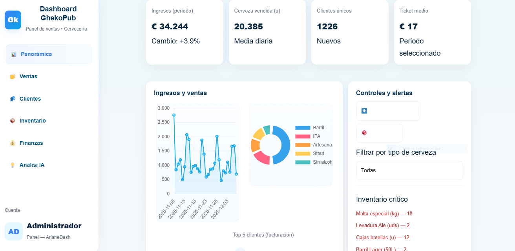This screenshot has width=515, height=251.
Task: Toggle the Barril series in chart legend
Action: (310, 128)
